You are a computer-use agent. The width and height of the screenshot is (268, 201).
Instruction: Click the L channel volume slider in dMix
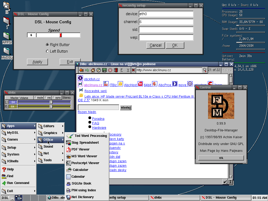point(44,102)
